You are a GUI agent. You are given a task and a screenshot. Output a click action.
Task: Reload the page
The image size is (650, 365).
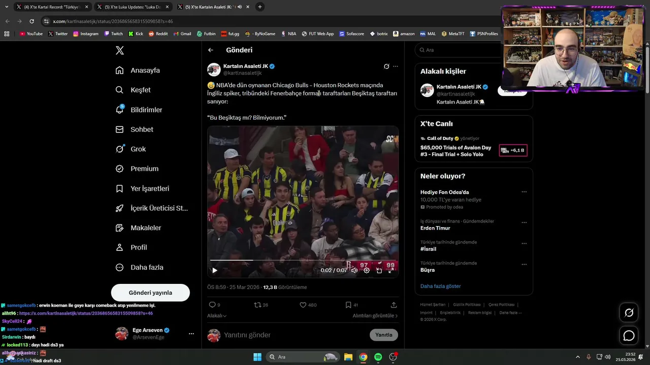click(x=31, y=21)
